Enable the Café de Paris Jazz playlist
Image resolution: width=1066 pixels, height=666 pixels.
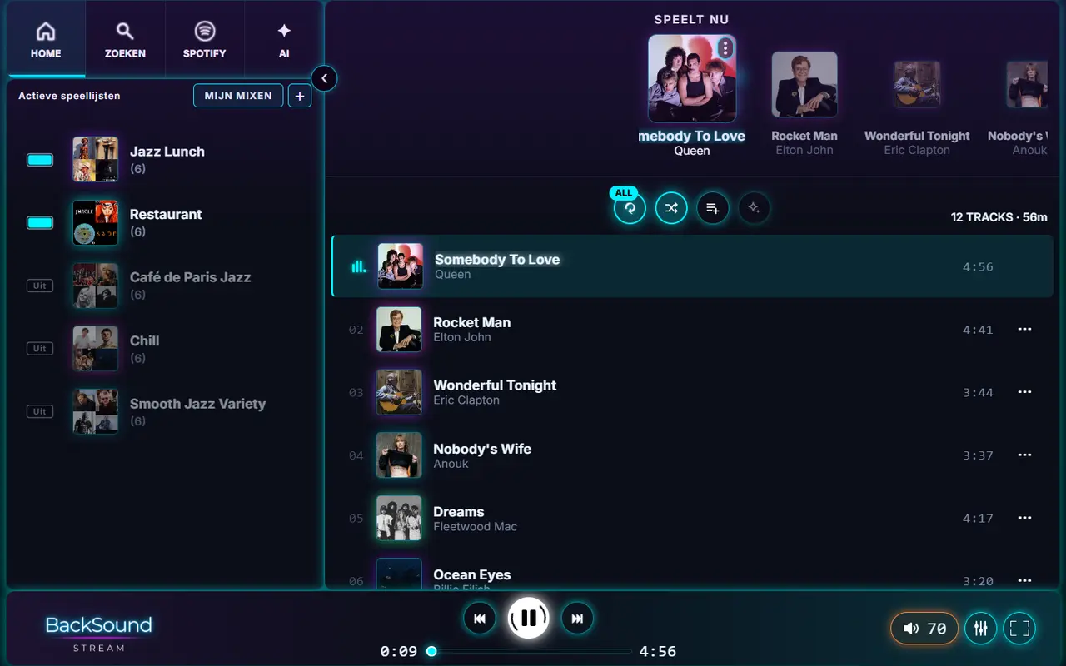pos(40,286)
